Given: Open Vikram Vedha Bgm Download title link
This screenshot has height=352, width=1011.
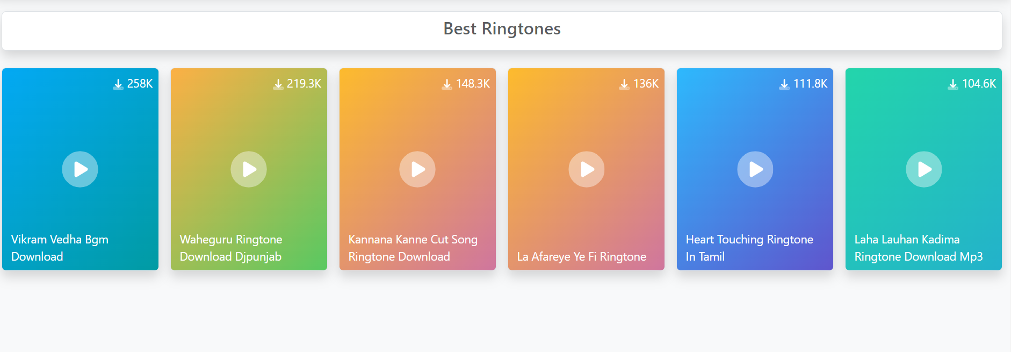Looking at the screenshot, I should click(x=60, y=248).
